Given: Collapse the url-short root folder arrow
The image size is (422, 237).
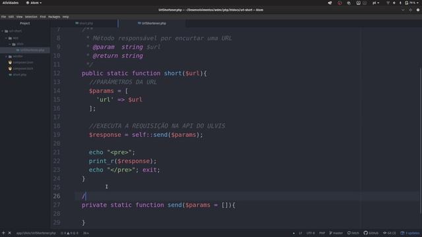Looking at the screenshot, I should tap(3, 31).
